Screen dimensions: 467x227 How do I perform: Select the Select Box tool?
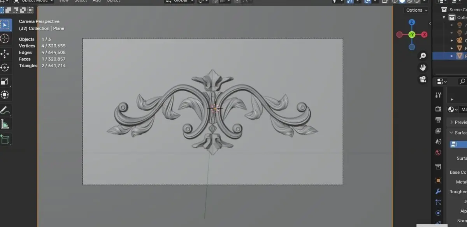coord(5,25)
